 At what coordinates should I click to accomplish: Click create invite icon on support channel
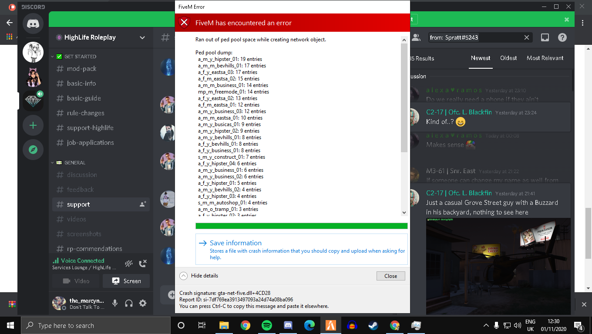tap(143, 204)
